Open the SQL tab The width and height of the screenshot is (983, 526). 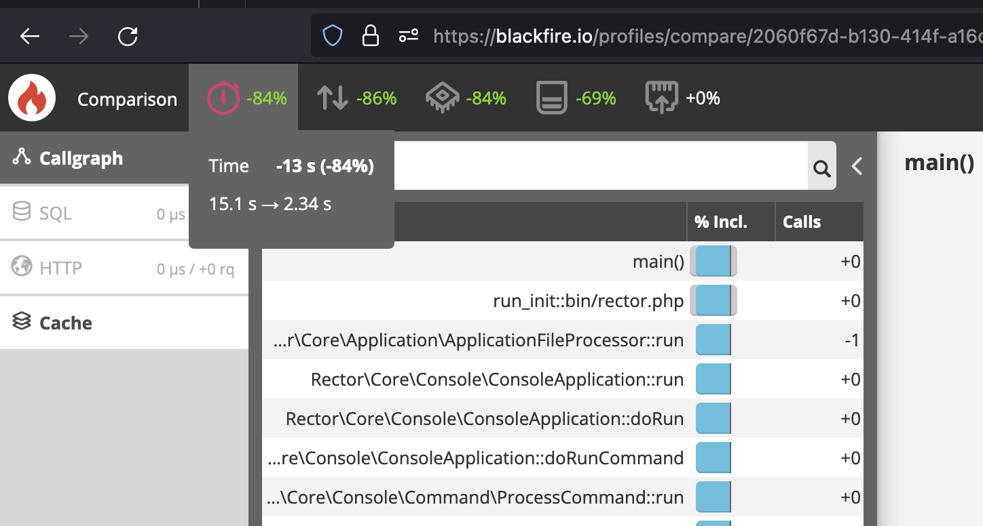point(94,213)
